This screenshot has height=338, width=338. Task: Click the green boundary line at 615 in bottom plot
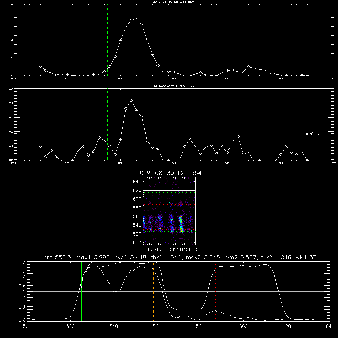pos(276,291)
